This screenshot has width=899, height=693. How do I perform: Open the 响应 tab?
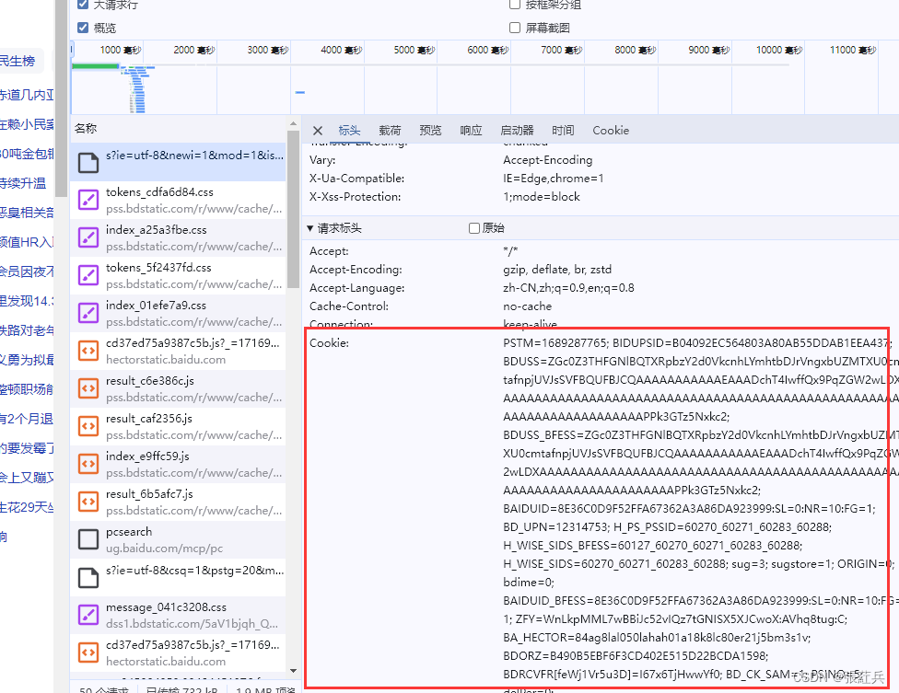471,130
